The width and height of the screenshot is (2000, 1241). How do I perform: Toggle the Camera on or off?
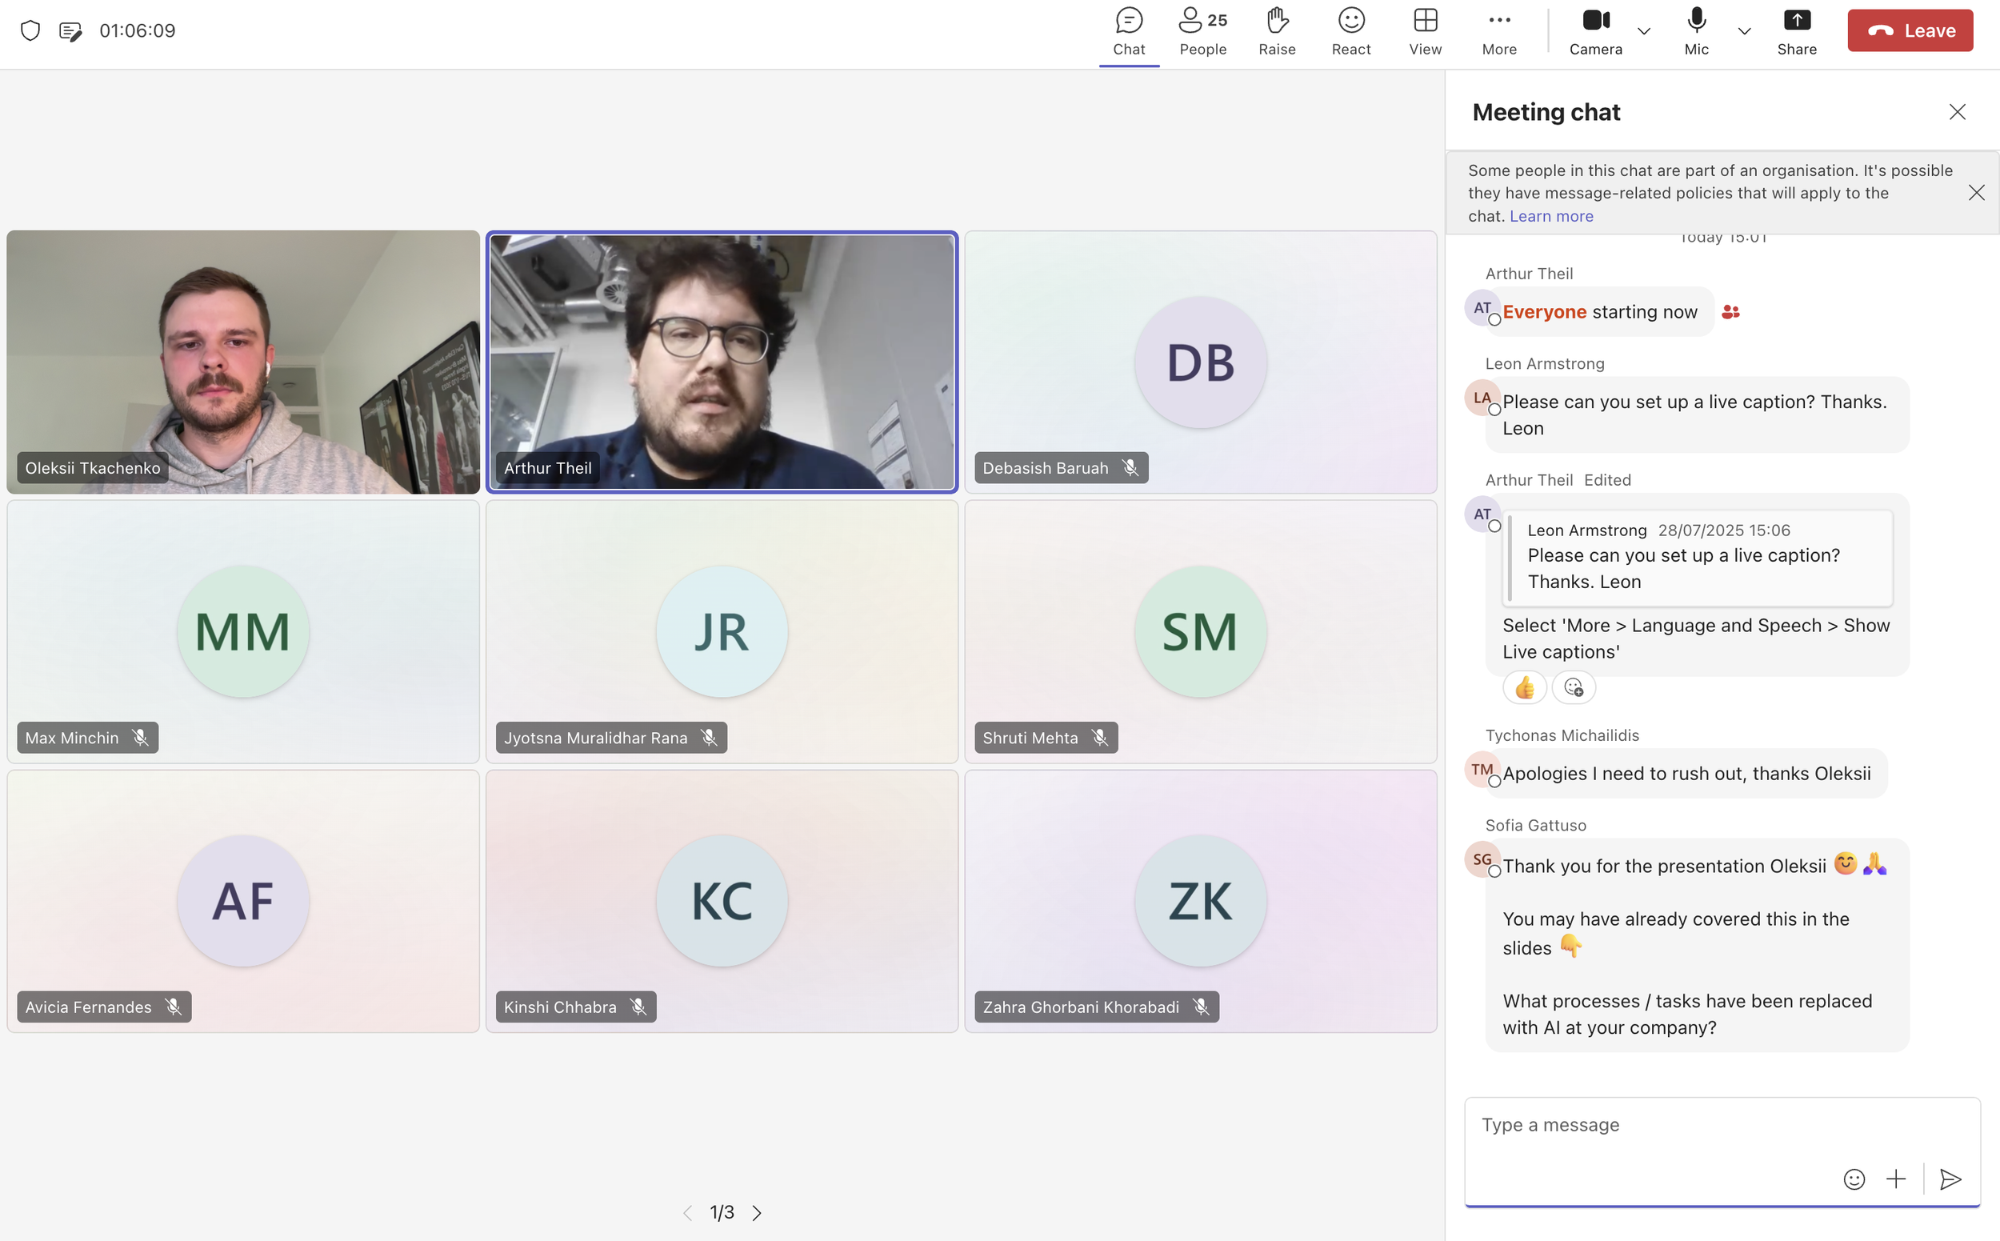pyautogui.click(x=1594, y=31)
